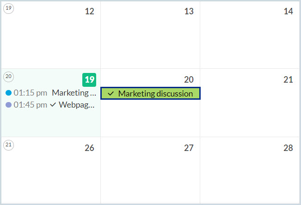Click the 01:15 pm time label

(30, 93)
